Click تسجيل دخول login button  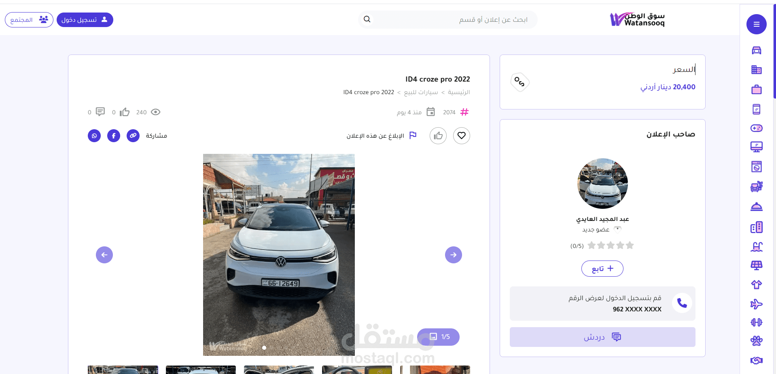85,20
